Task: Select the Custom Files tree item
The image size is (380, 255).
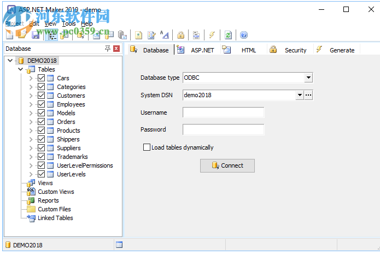Action: [54, 209]
